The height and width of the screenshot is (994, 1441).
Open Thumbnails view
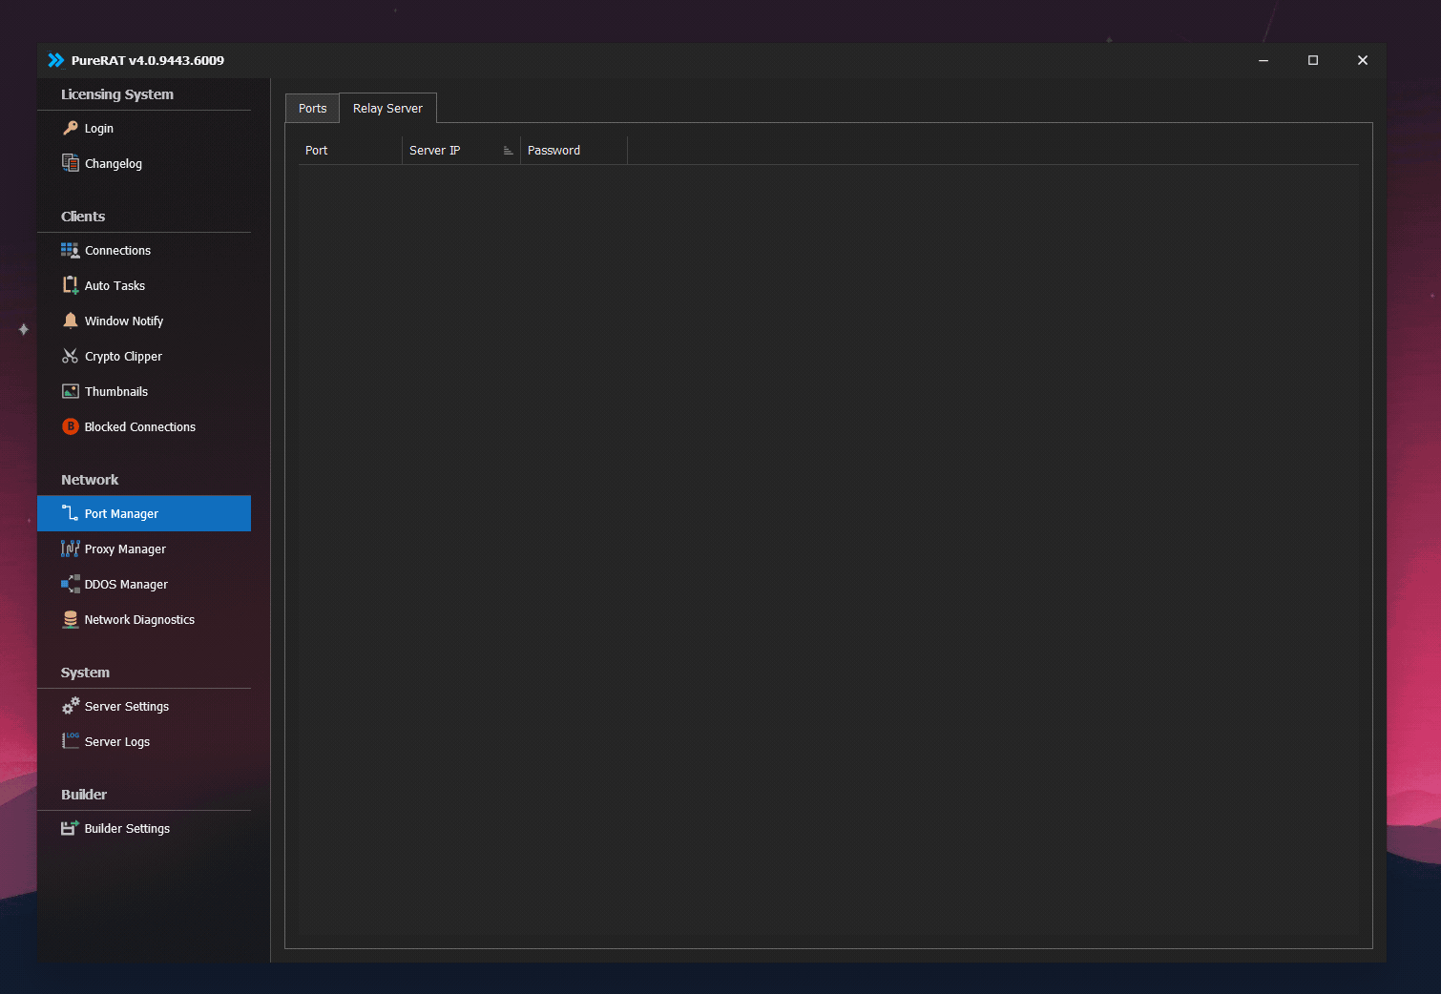tap(144, 391)
